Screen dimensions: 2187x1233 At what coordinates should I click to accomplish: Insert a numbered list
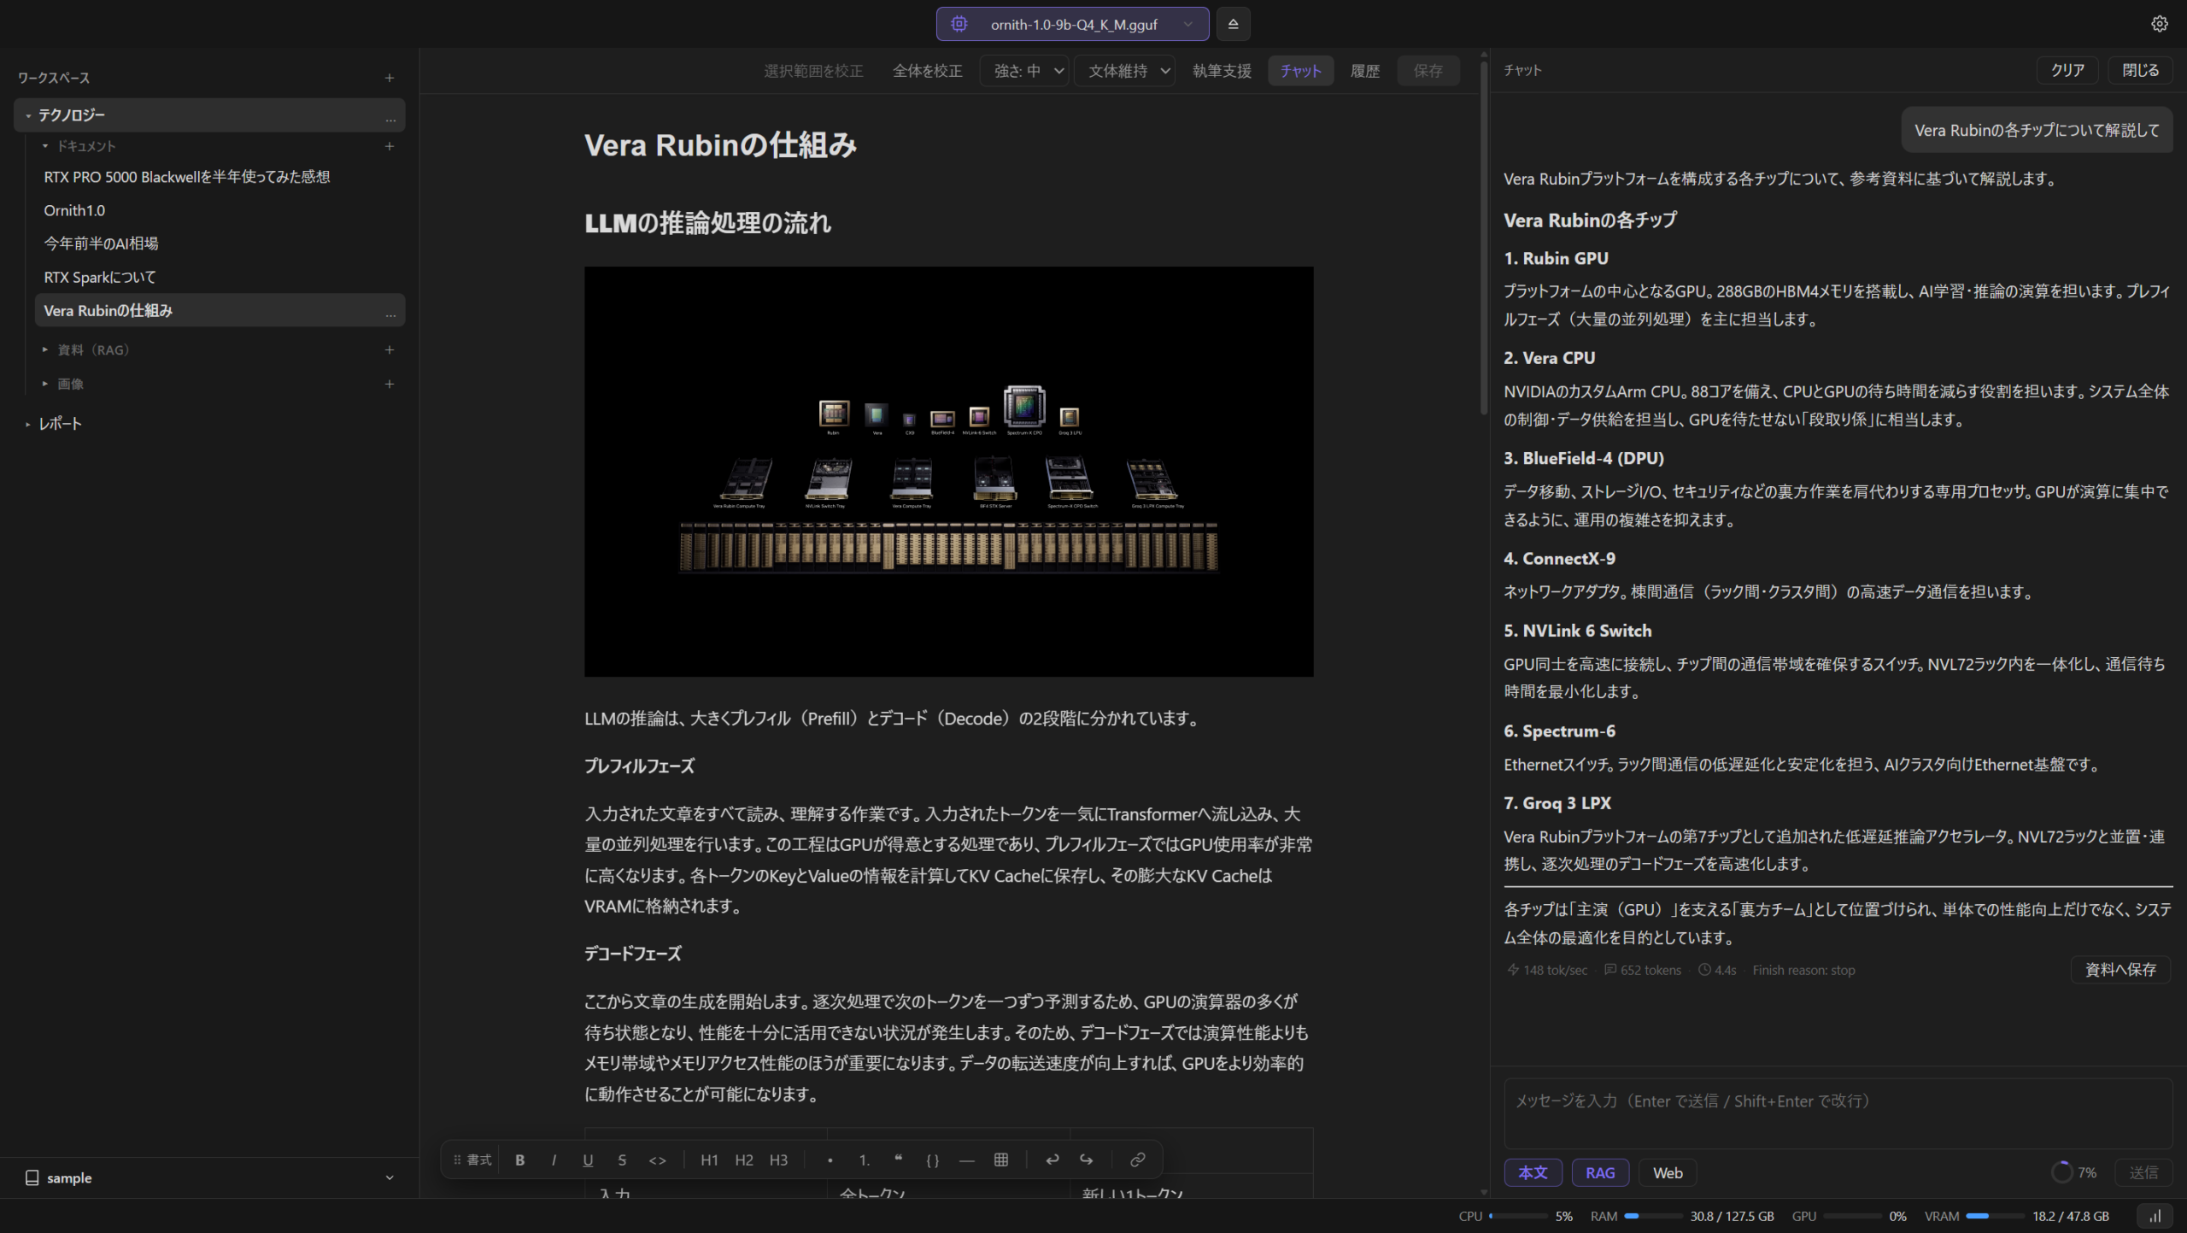864,1160
